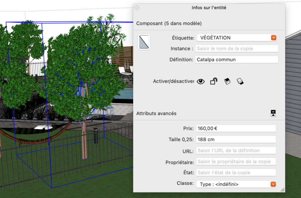Viewport: 301px width, 198px height.
Task: Open the Classe Type dropdown
Action: pyautogui.click(x=236, y=184)
